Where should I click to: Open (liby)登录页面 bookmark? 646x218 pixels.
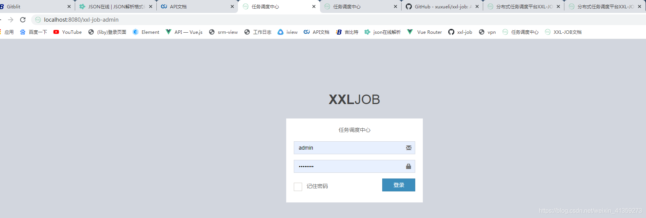(107, 32)
